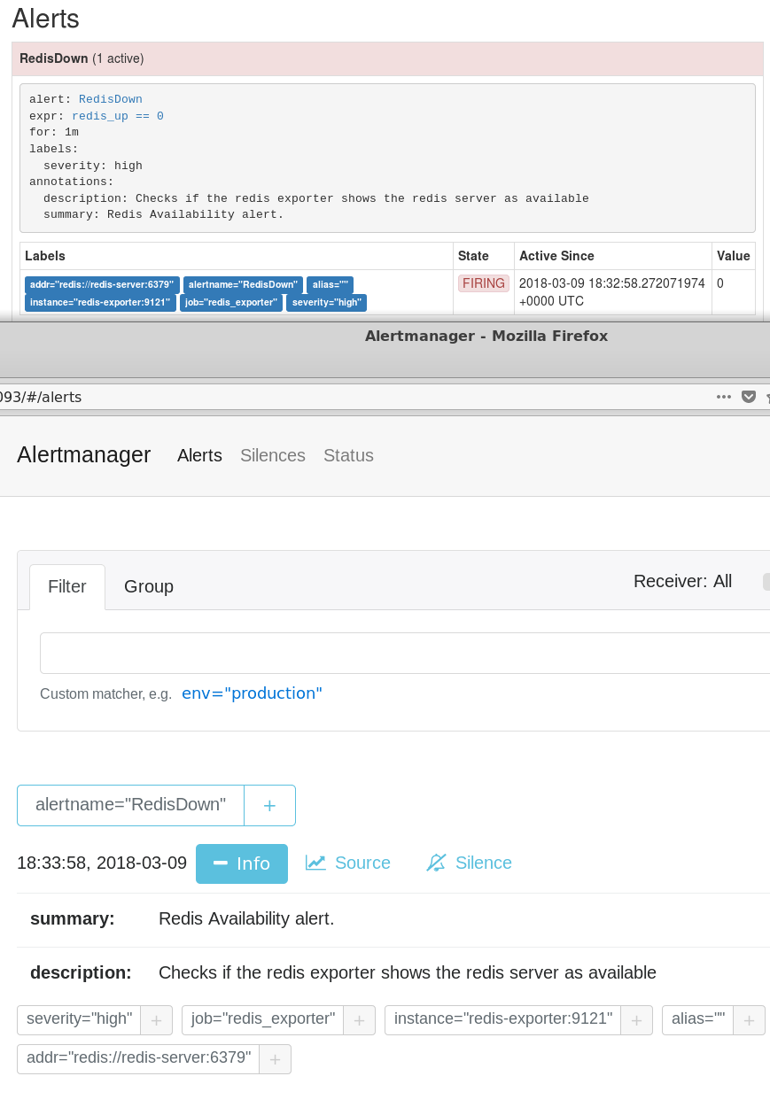Add alertname="RedisDown" to filter with plus
This screenshot has height=1115, width=770.
(269, 805)
